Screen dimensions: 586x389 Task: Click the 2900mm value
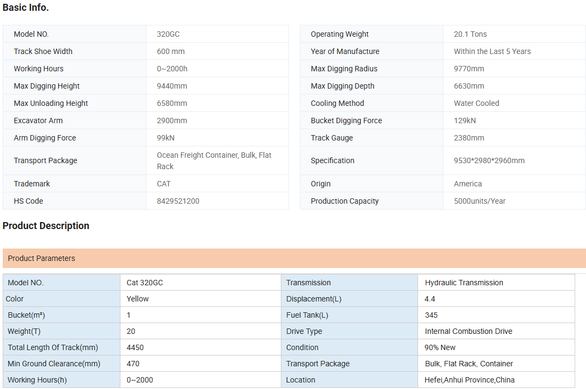[172, 120]
